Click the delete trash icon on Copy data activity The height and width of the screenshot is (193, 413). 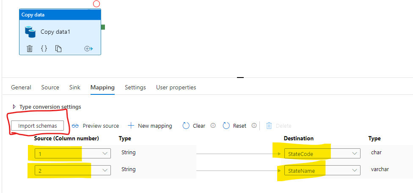pos(30,48)
